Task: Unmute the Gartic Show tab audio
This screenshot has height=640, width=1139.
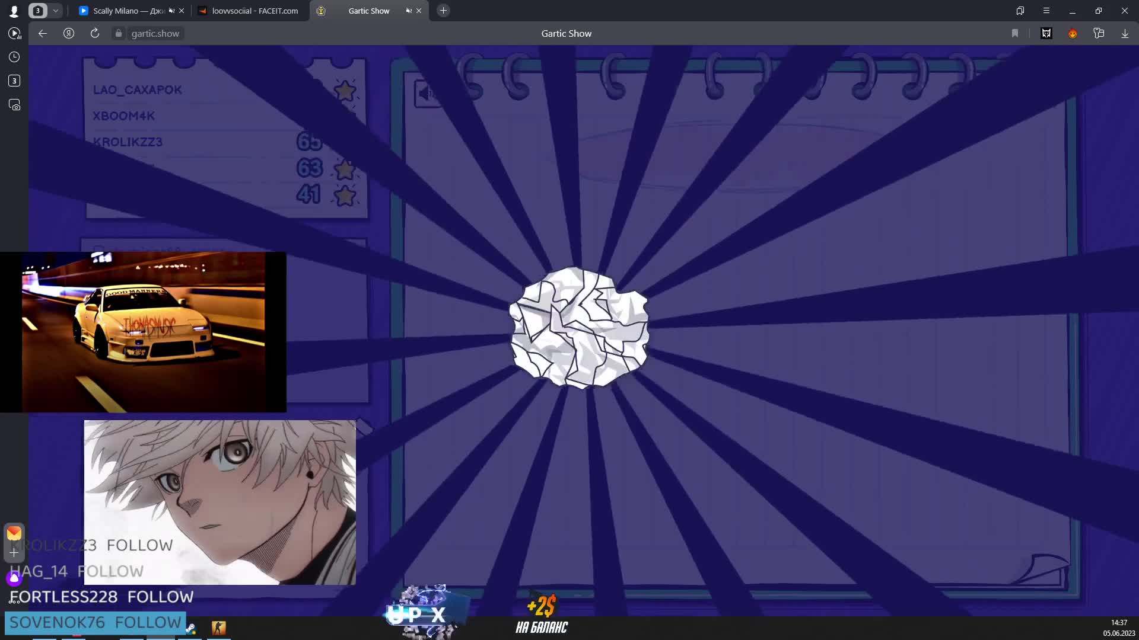Action: point(409,11)
